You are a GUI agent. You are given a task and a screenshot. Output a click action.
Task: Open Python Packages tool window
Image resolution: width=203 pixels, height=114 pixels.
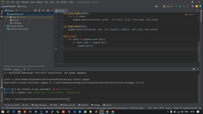pyautogui.click(x=39, y=105)
